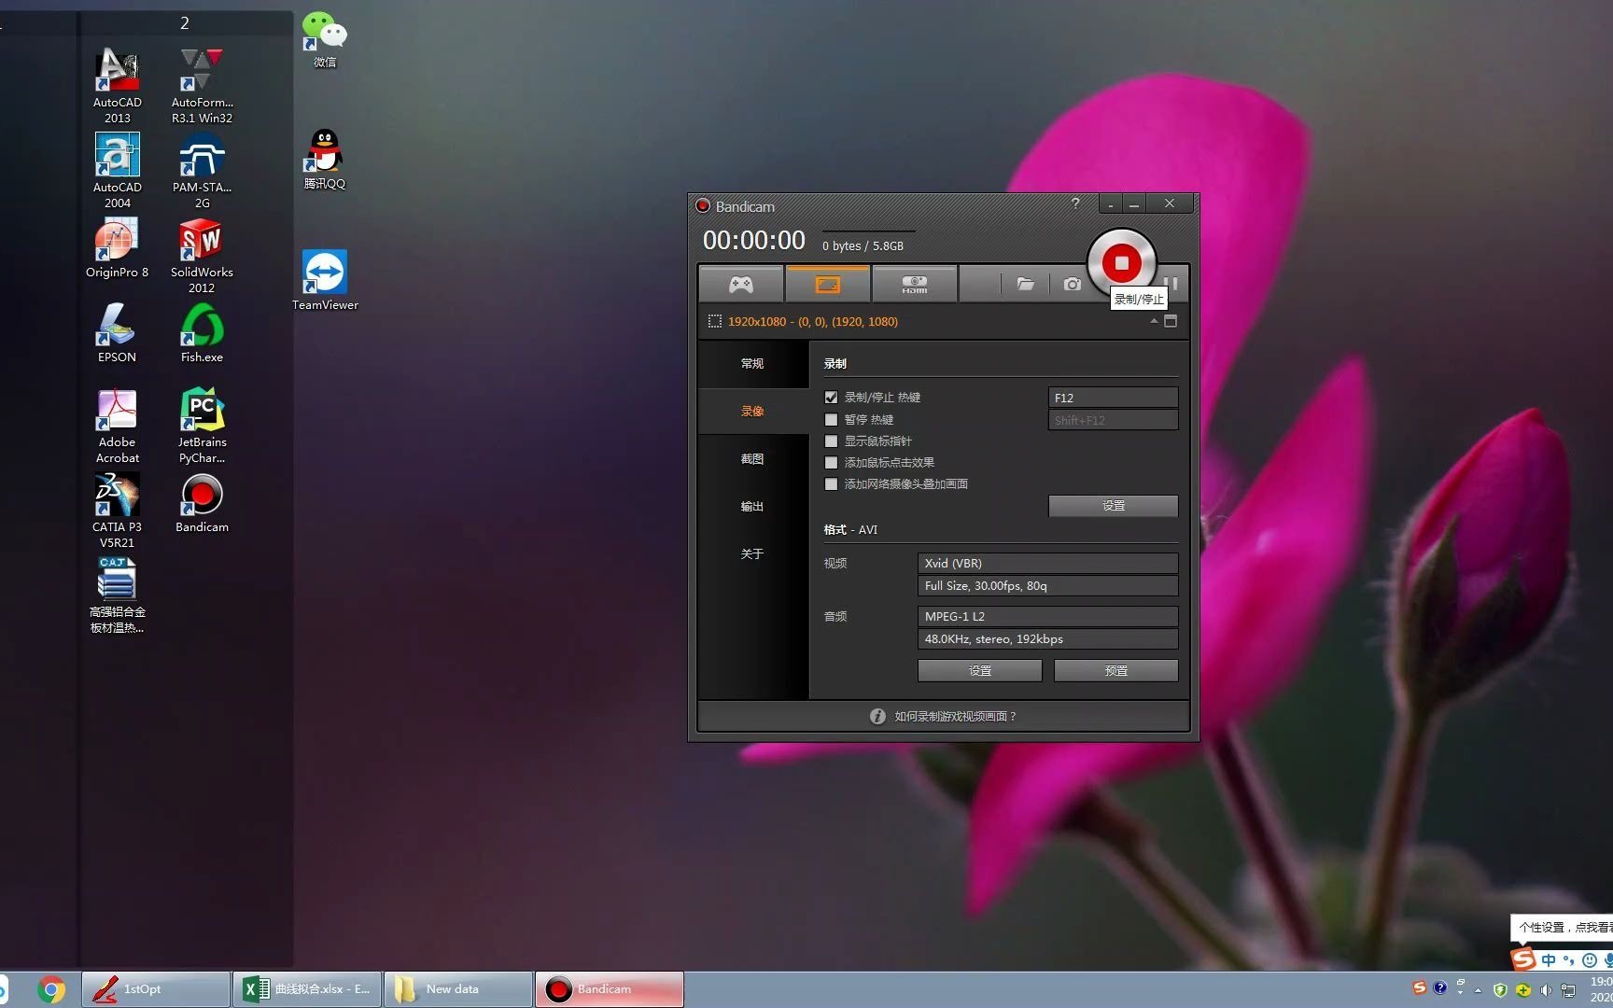
Task: Open the Bandicam desktop shortcut
Action: pos(202,503)
